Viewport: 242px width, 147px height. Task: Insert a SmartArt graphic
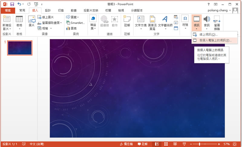(75, 23)
